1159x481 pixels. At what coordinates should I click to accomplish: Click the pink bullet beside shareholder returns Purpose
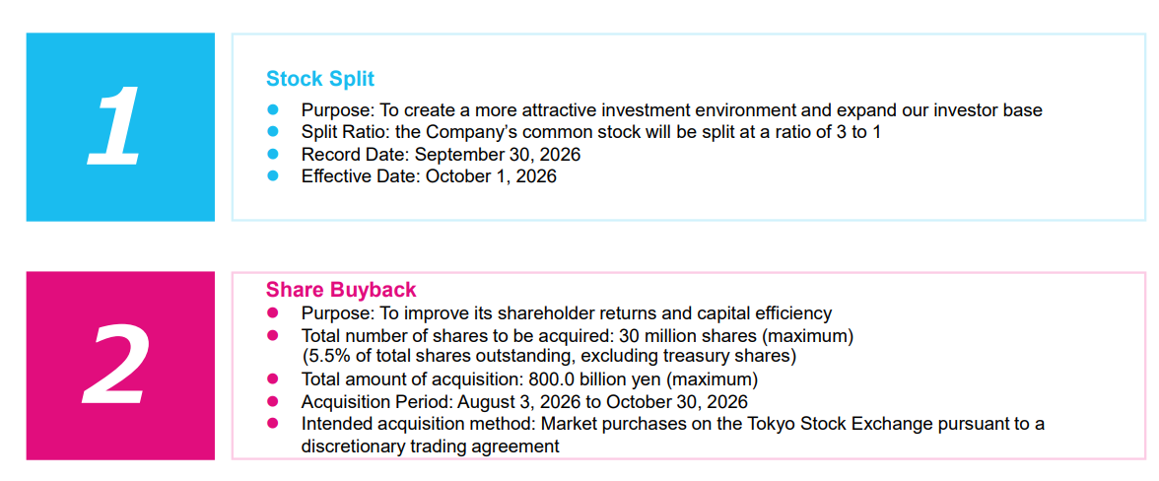pyautogui.click(x=272, y=312)
